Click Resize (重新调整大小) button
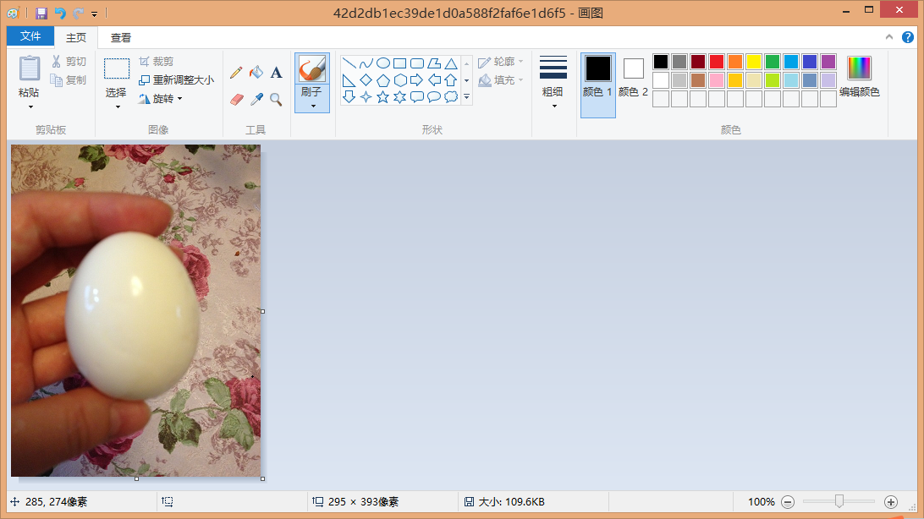924x519 pixels. 176,80
